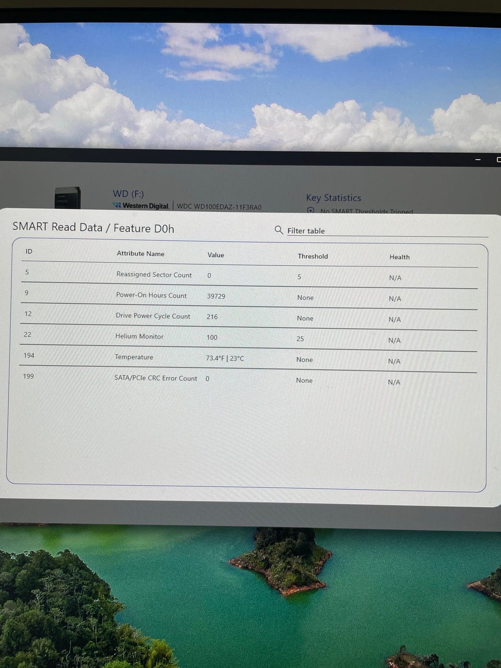Click the Value column header
Viewport: 501px width, 668px height.
[x=216, y=255]
